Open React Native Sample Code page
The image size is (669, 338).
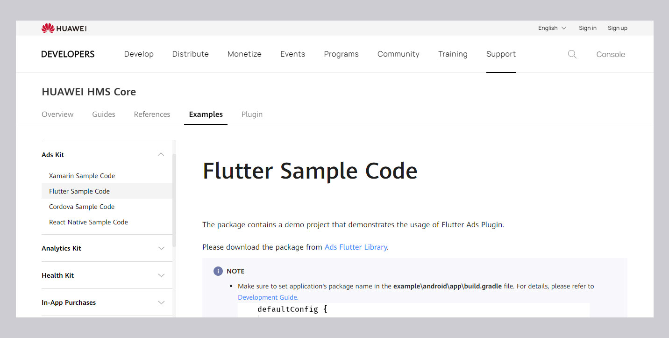pos(88,222)
